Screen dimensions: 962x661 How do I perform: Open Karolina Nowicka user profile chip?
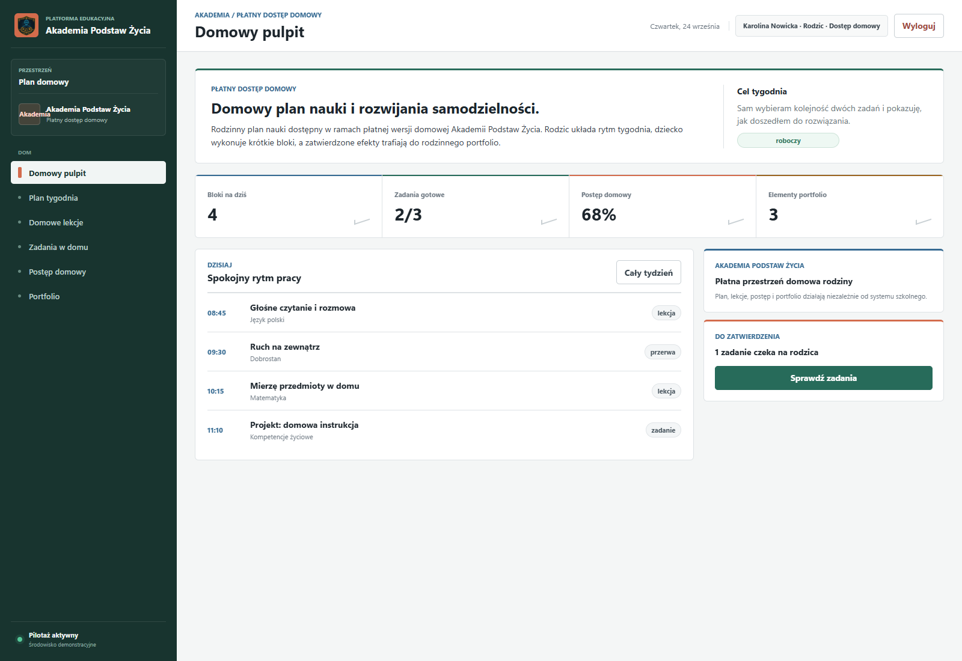[x=811, y=26]
